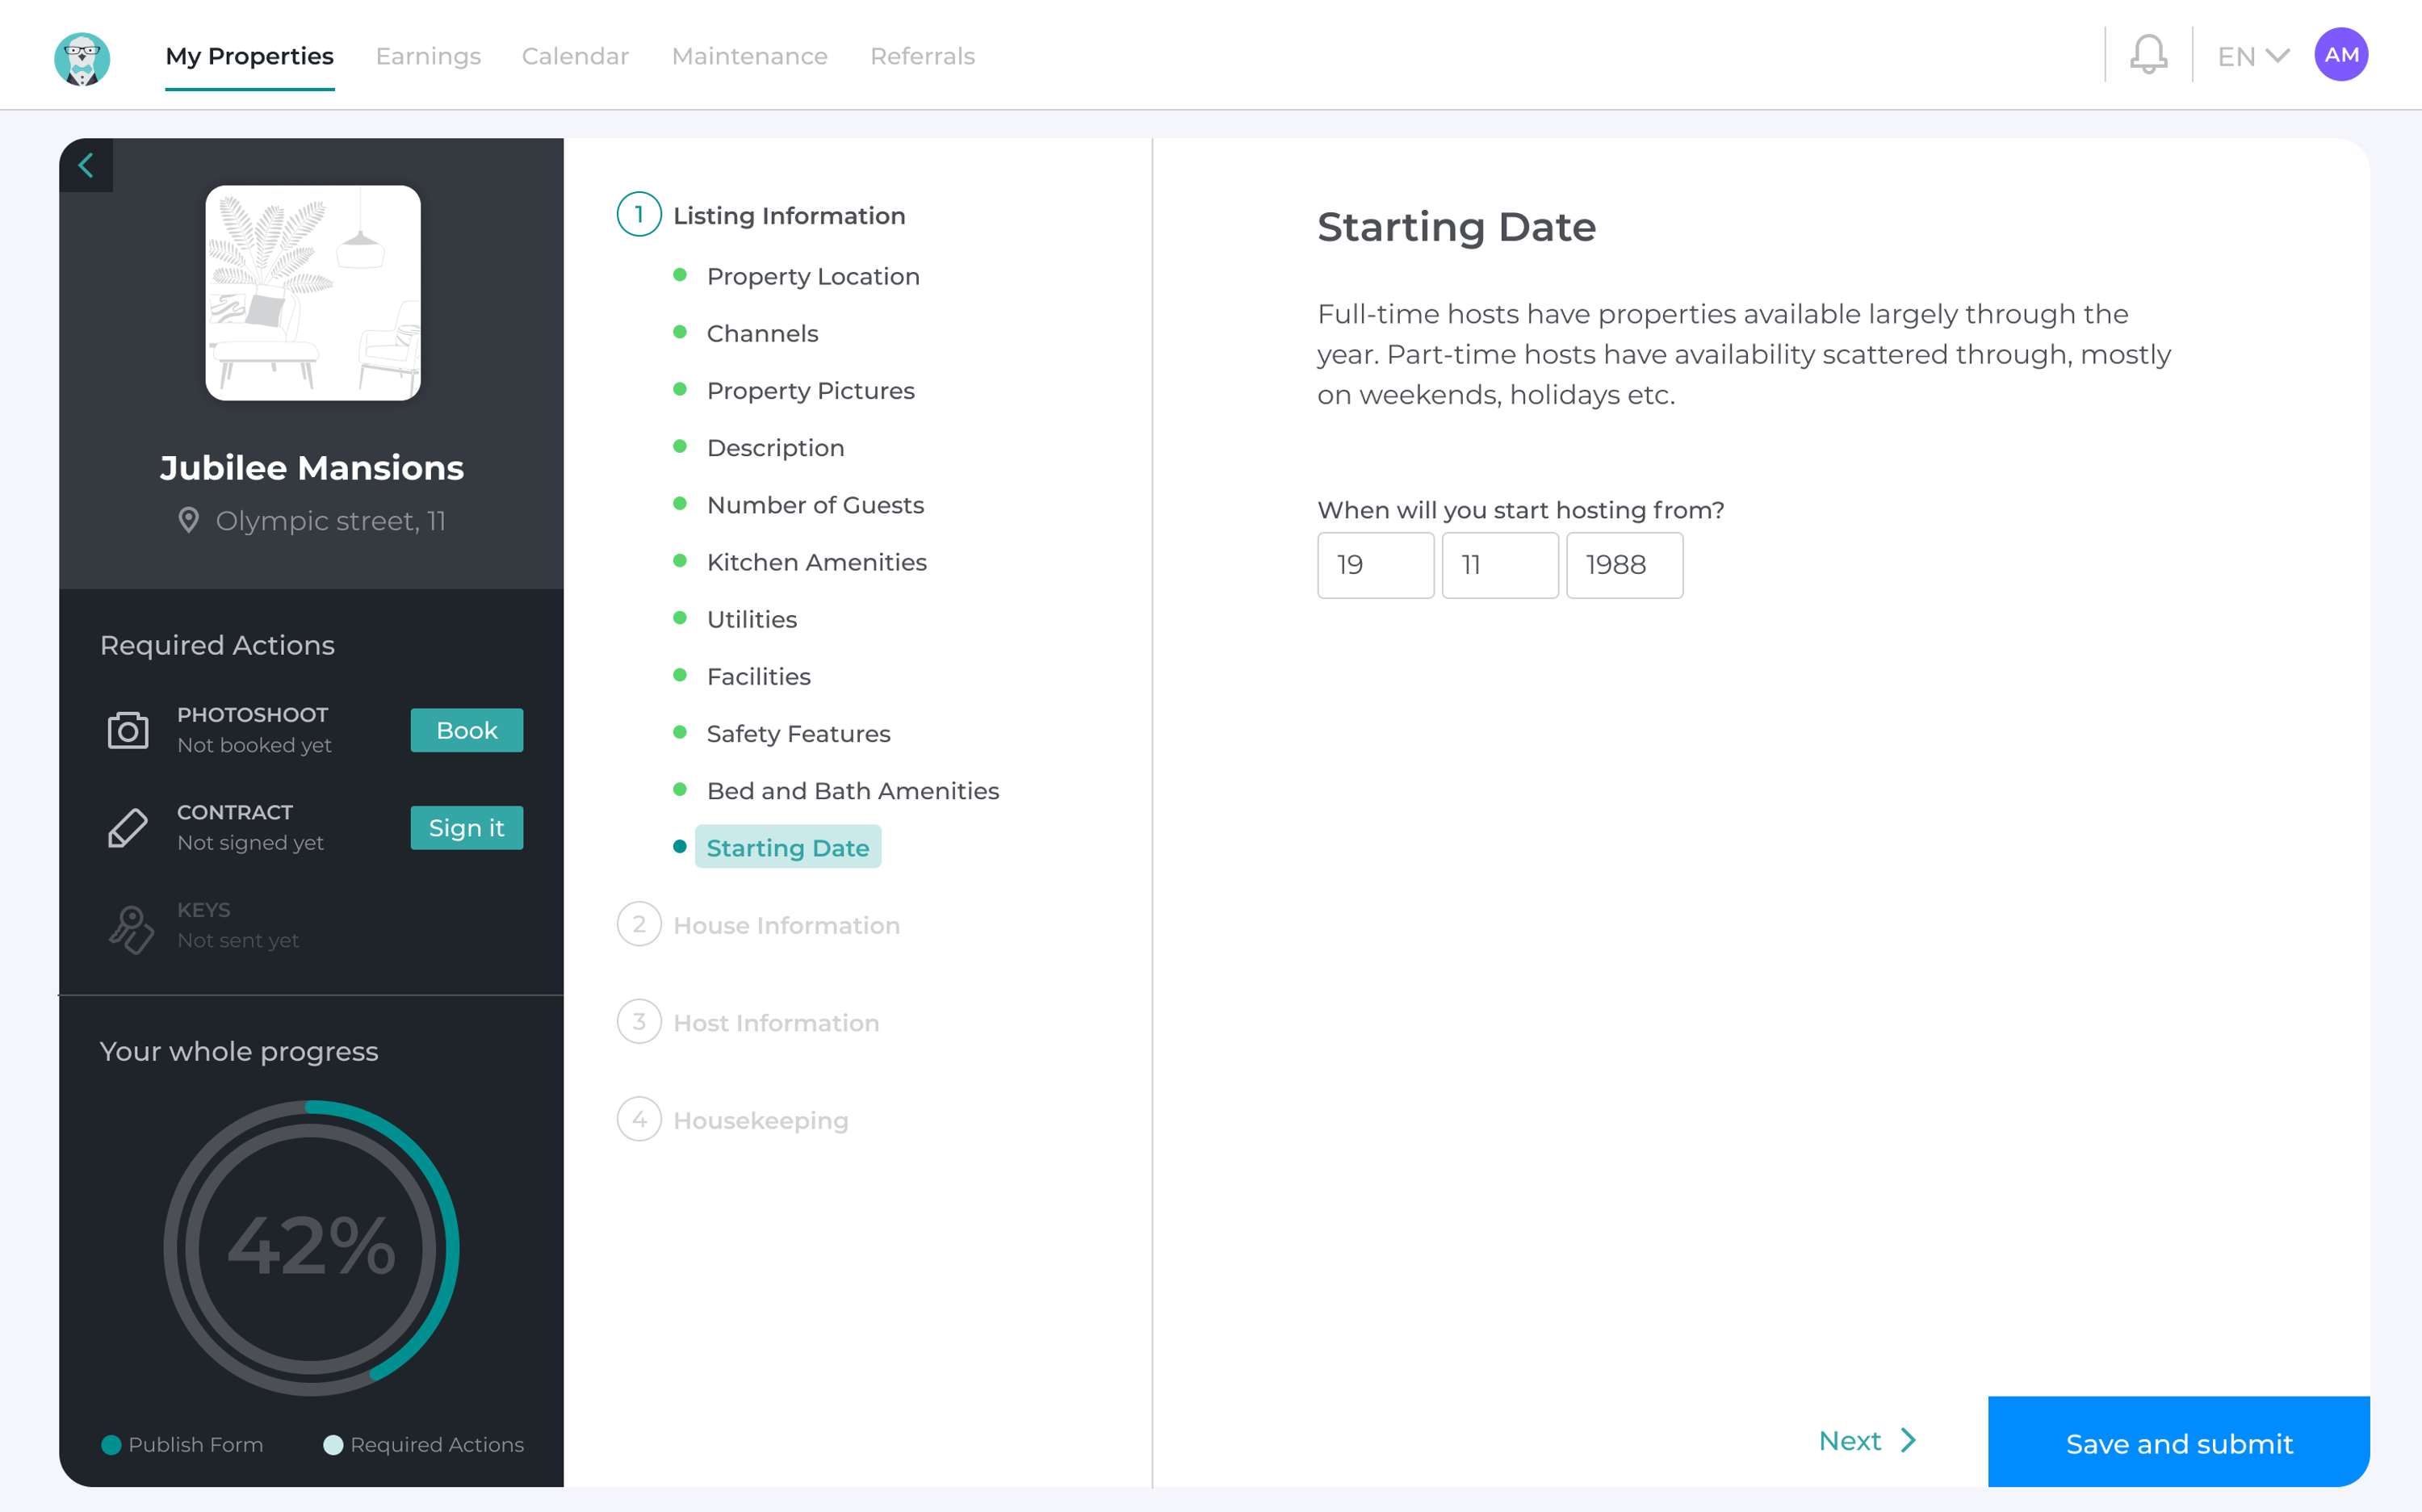
Task: Click the When will you start hosting label
Action: coord(1520,510)
